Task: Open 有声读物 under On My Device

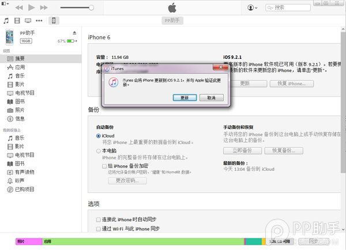Action: coord(41,172)
